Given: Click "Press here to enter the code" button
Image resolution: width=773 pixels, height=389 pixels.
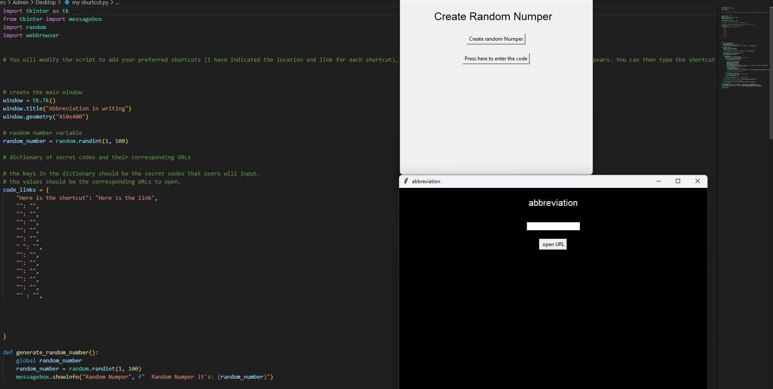Looking at the screenshot, I should tap(496, 59).
